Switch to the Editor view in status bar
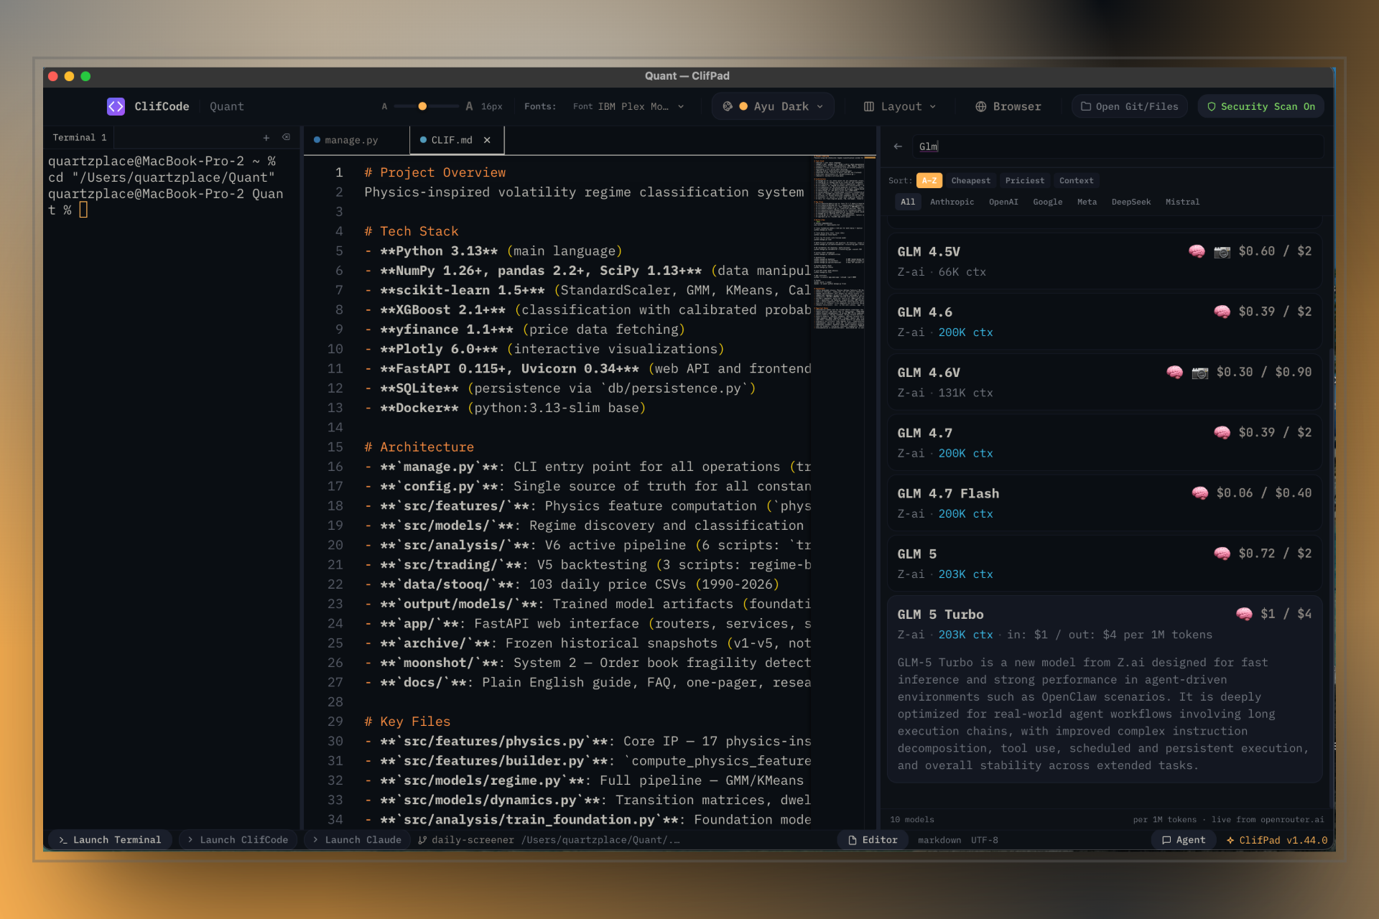The image size is (1379, 919). click(x=873, y=840)
